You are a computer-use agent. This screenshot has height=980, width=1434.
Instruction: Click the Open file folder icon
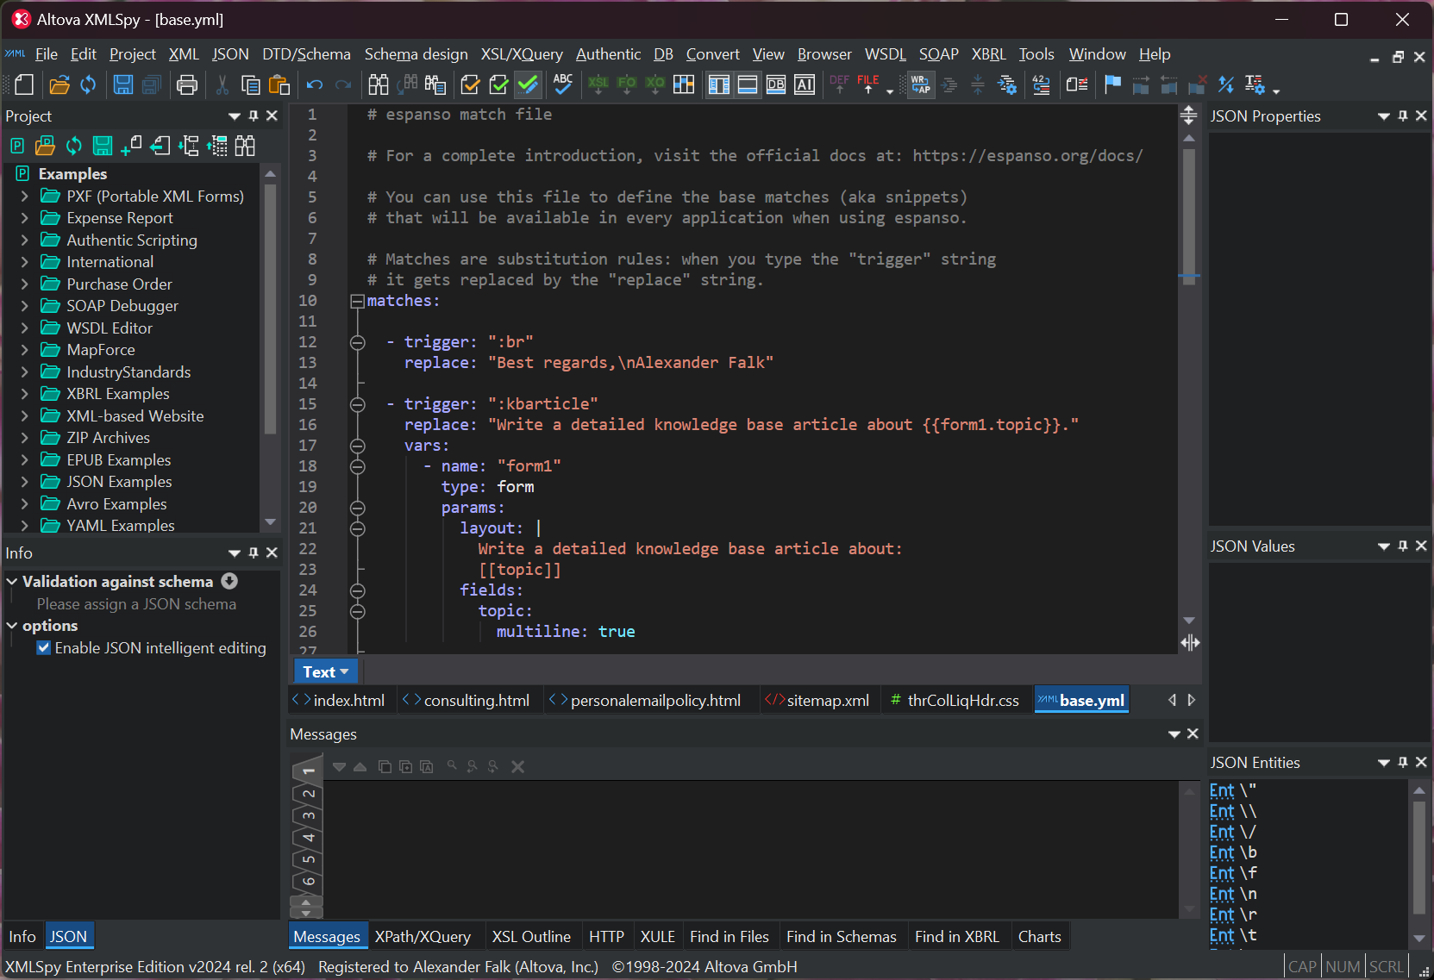point(59,84)
